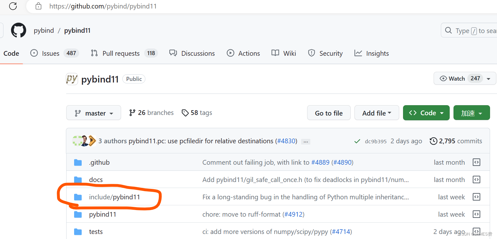Click the .github folder icon
497x239 pixels.
point(78,162)
